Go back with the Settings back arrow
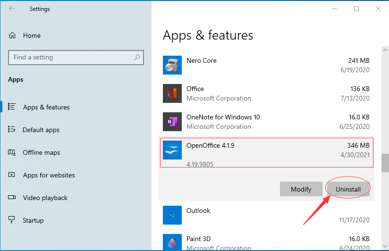The width and height of the screenshot is (389, 251). [x=12, y=8]
